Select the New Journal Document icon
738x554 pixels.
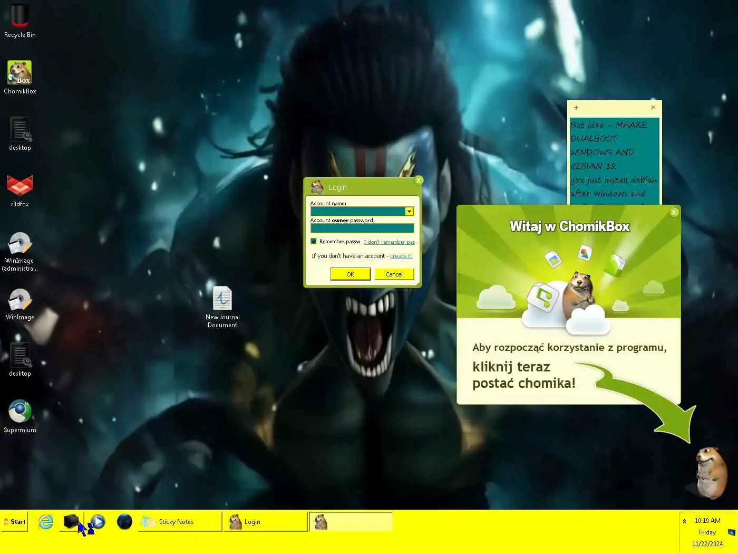(x=222, y=307)
